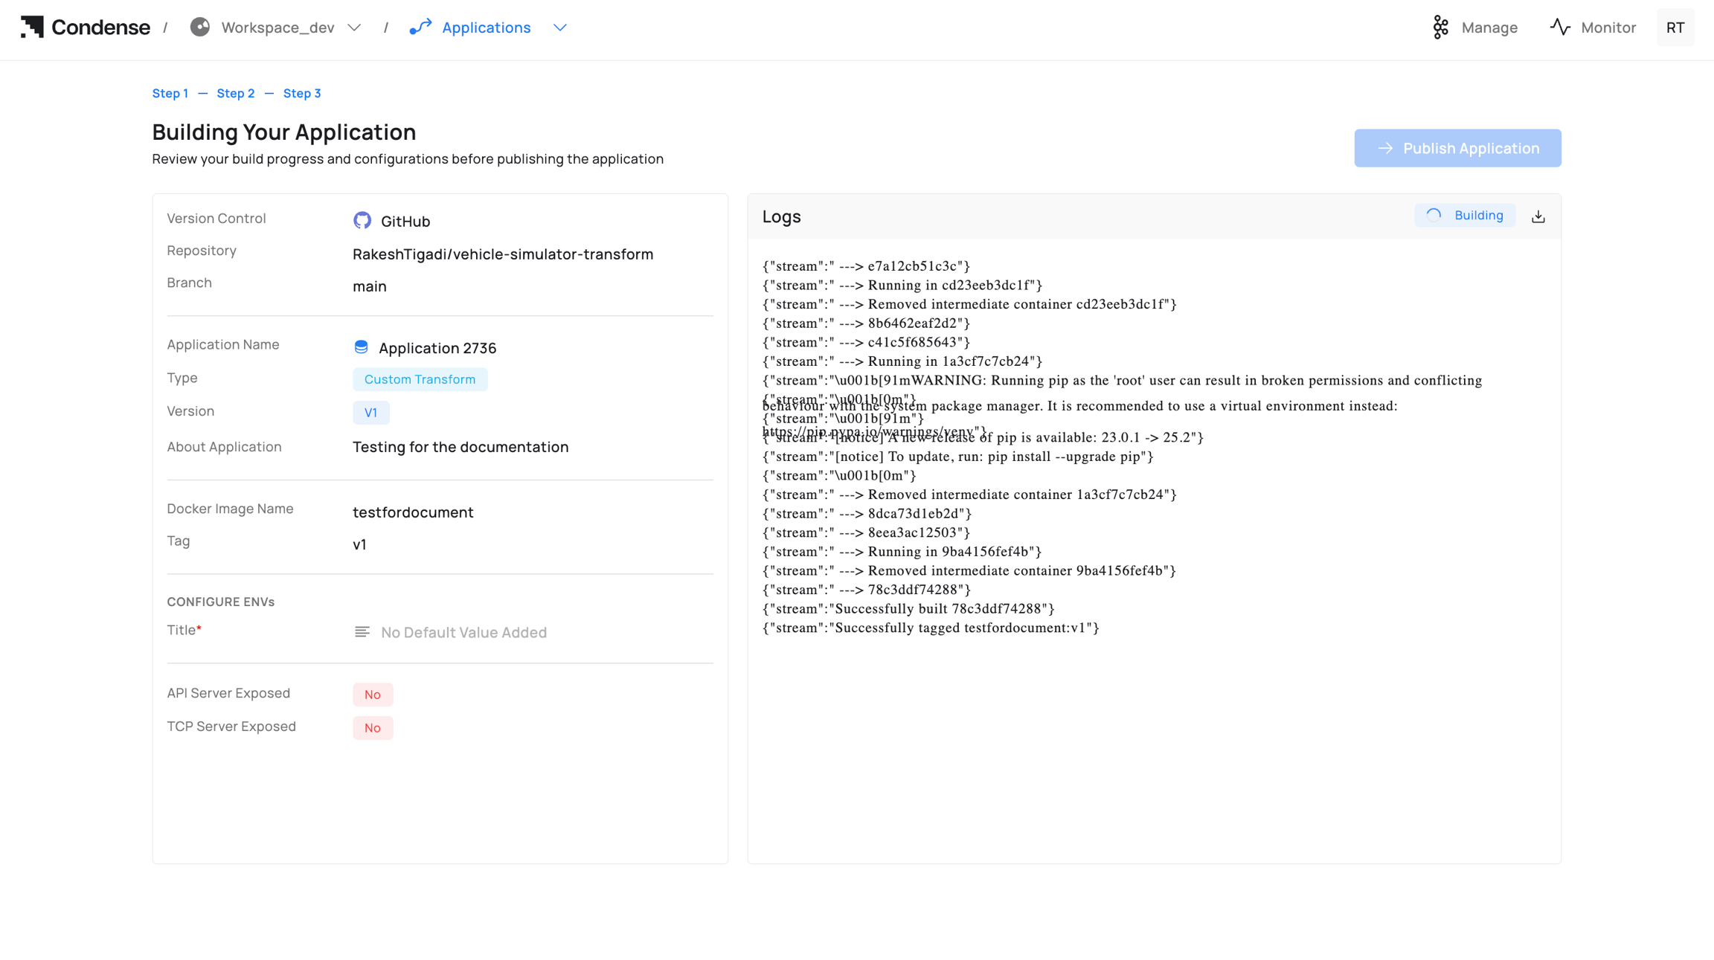Click the Manage settings icon

[1440, 28]
